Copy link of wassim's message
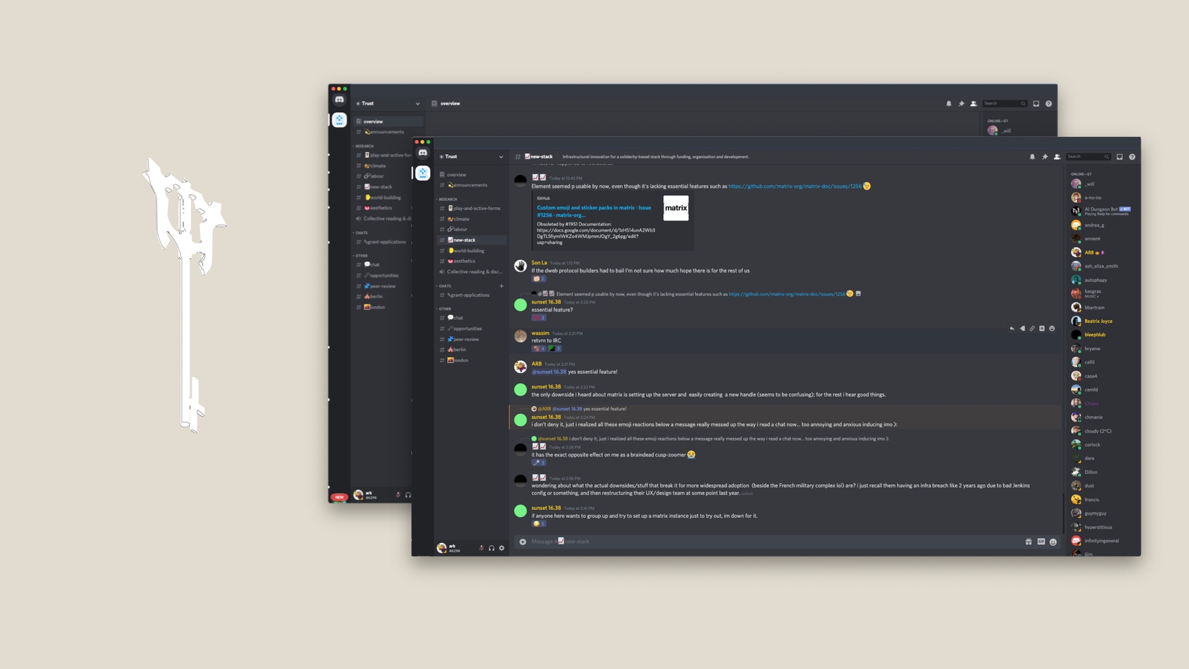This screenshot has width=1189, height=669. click(x=1032, y=328)
